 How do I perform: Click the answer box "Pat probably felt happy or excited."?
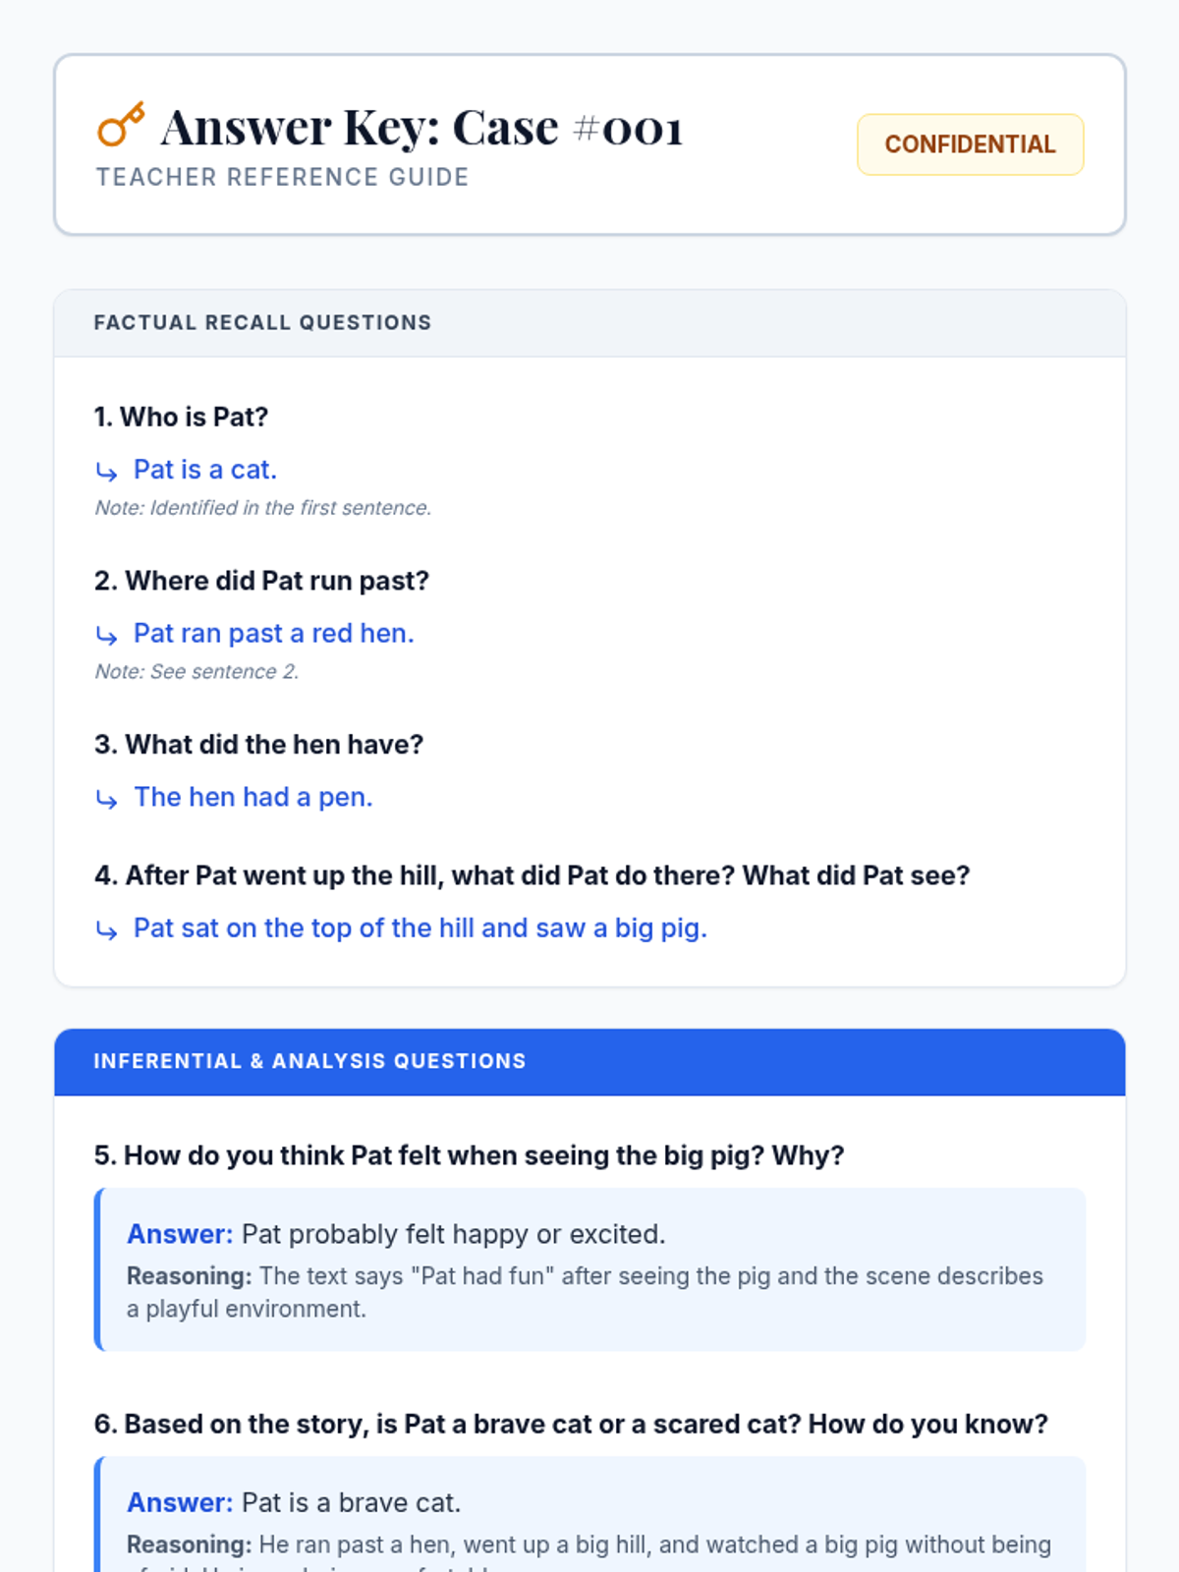(589, 1269)
